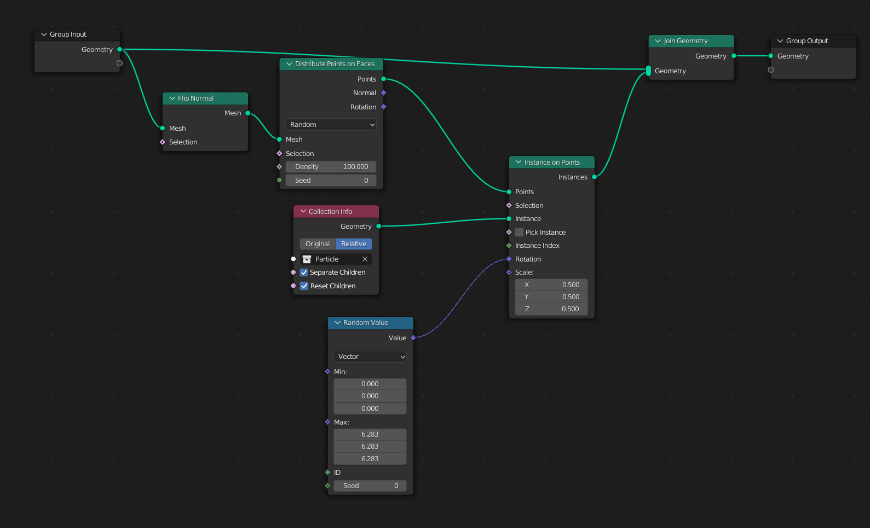Open the Random distribution method dropdown

[331, 125]
